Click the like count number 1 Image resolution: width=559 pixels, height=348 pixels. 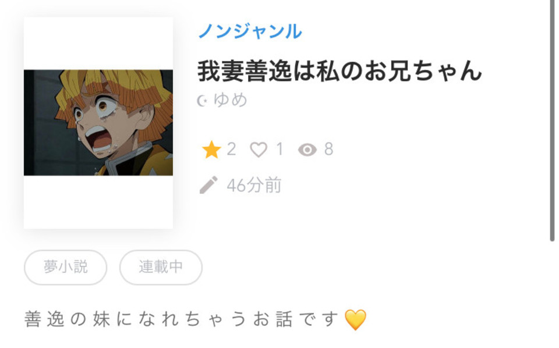(x=280, y=149)
